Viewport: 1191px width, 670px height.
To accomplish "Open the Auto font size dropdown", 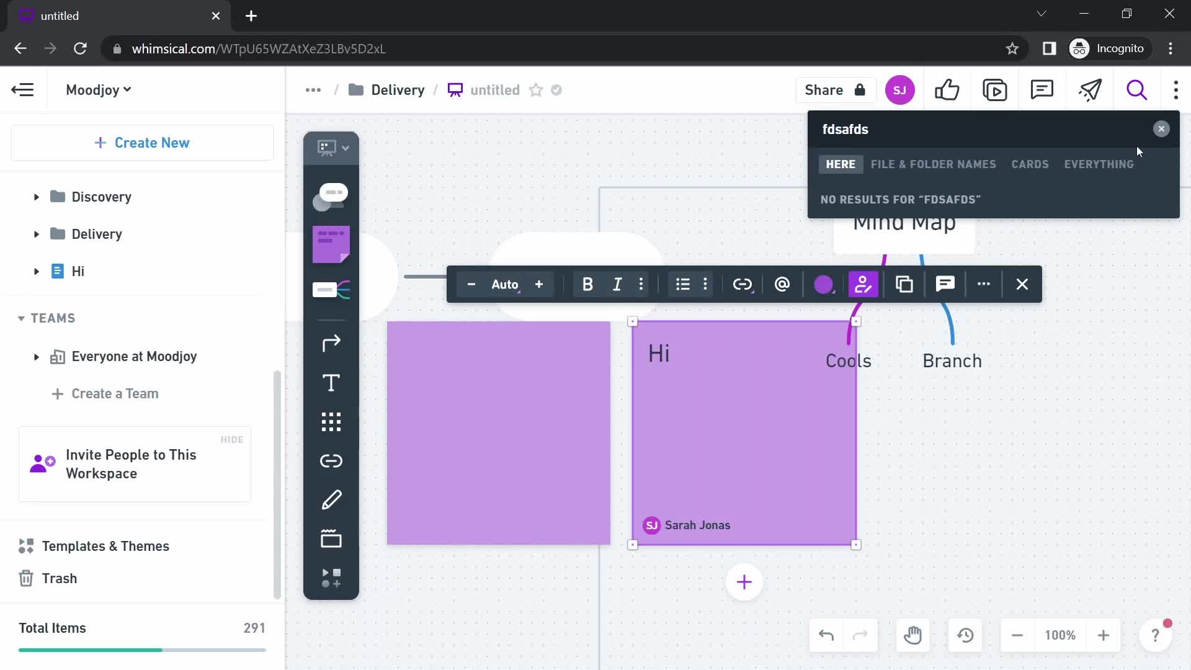I will coord(505,285).
